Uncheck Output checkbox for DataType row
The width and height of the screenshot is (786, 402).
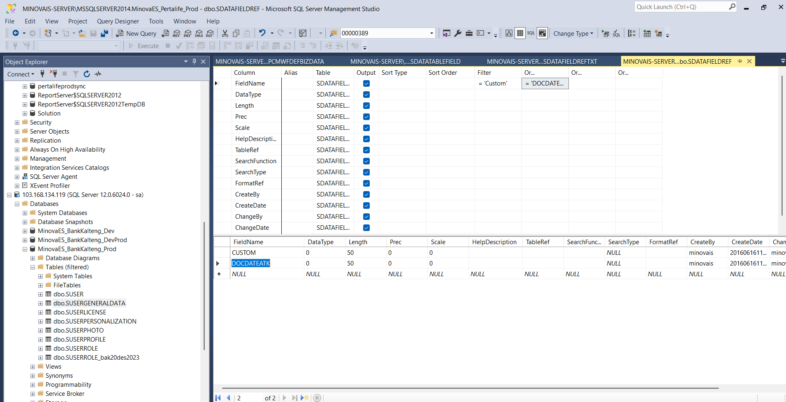pos(366,95)
